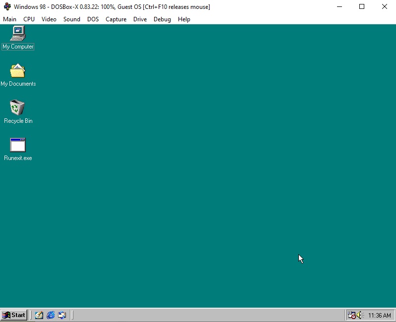Expand the Capture menu
This screenshot has height=322, width=396.
(x=116, y=19)
